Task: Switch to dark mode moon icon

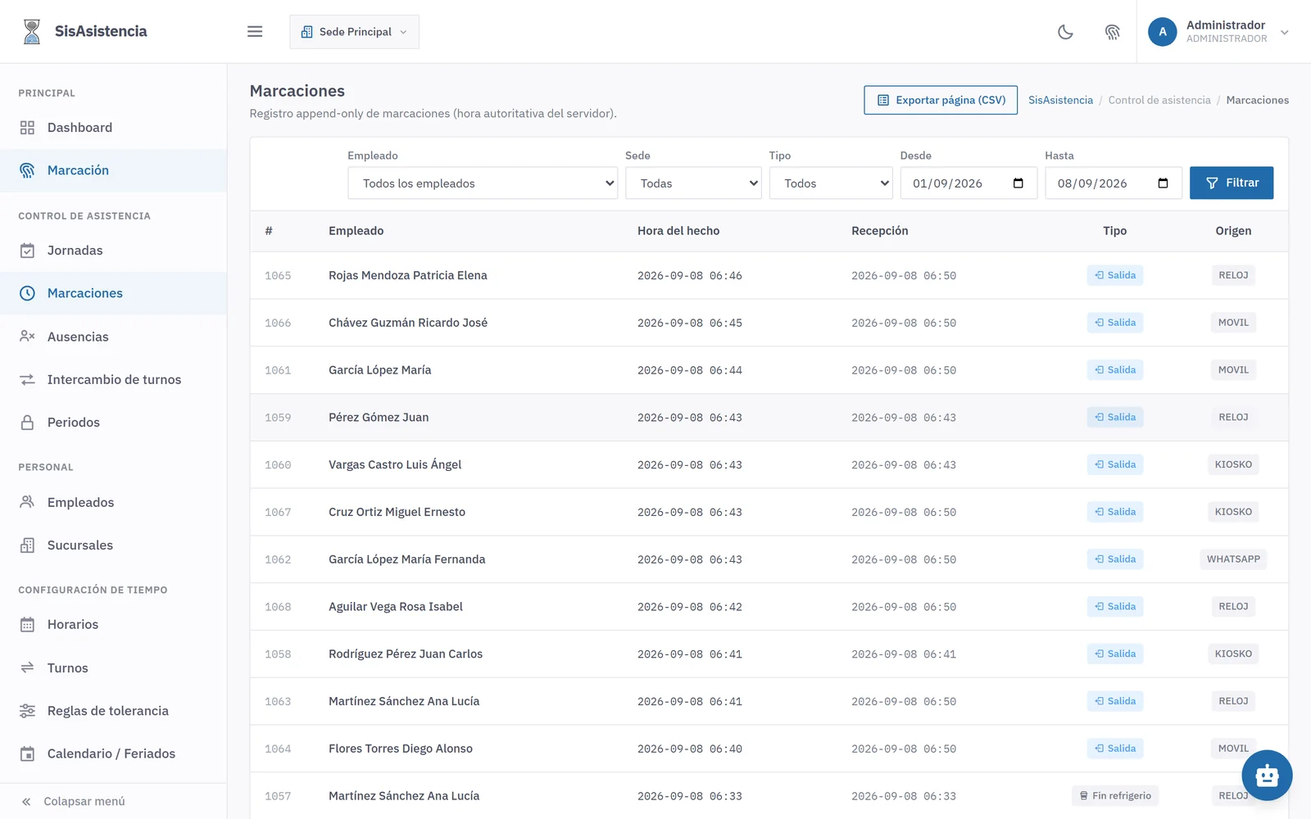Action: point(1065,32)
